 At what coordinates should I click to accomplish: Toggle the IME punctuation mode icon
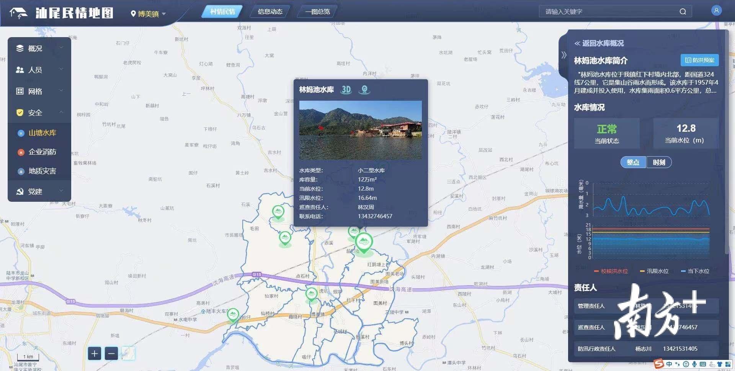677,364
